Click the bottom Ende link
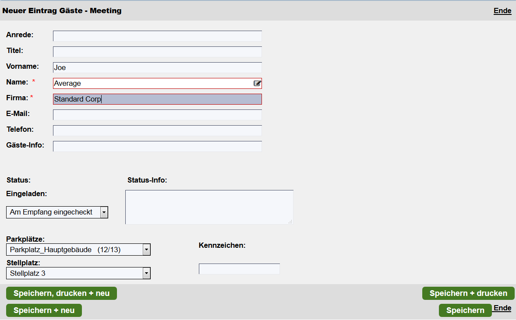The image size is (516, 320). click(502, 308)
